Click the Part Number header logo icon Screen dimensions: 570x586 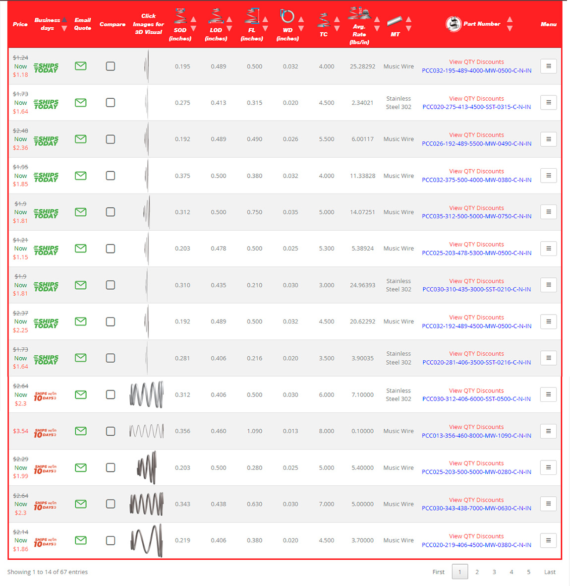[x=453, y=24]
